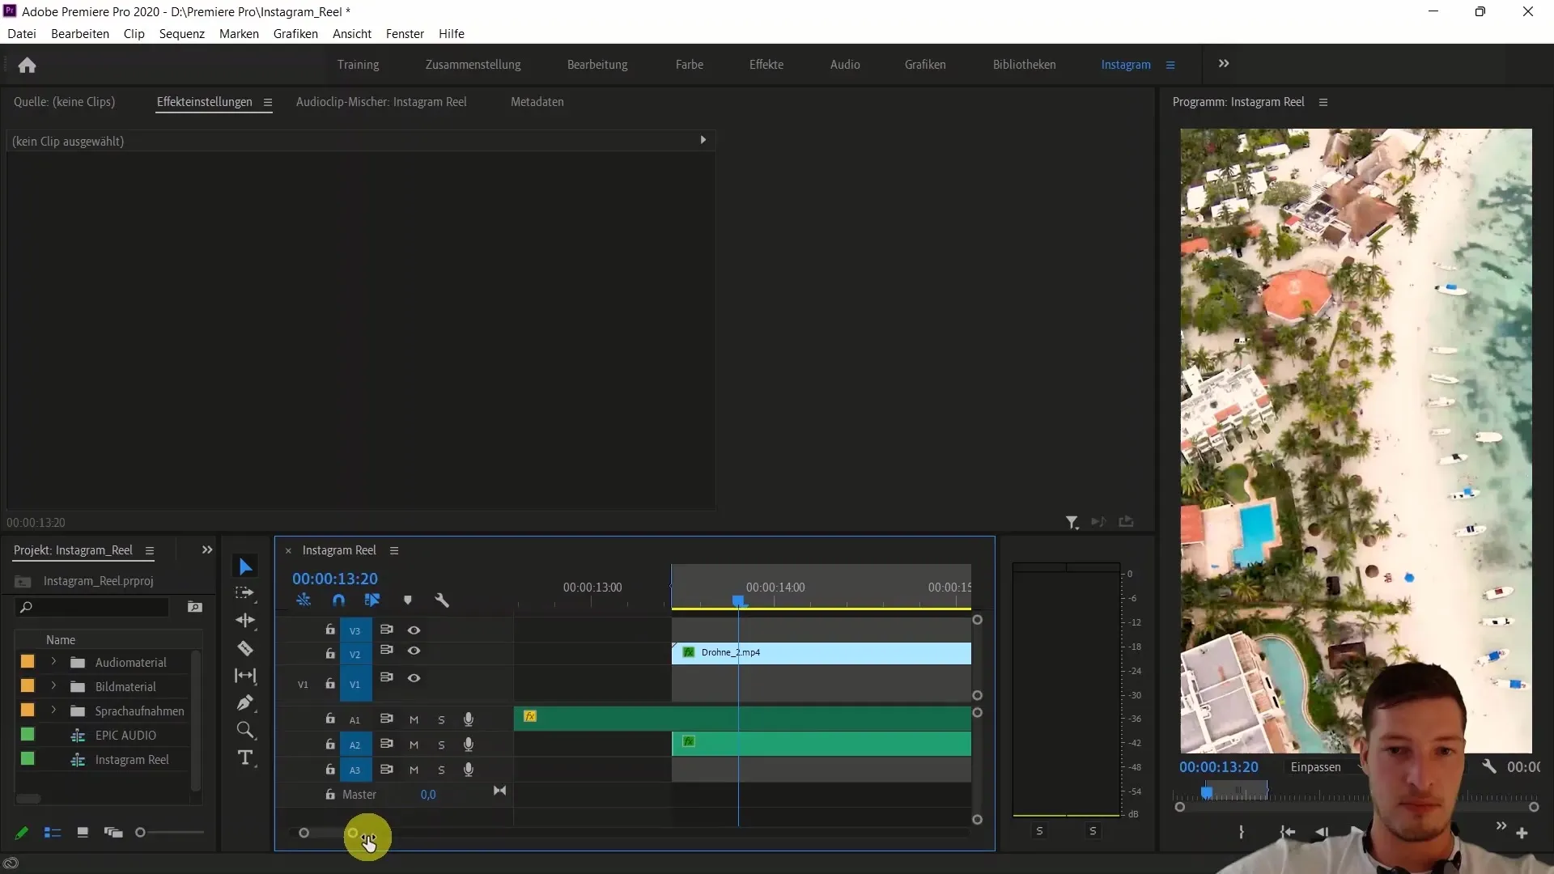Open the Sequenz menu
The height and width of the screenshot is (874, 1554).
point(182,34)
